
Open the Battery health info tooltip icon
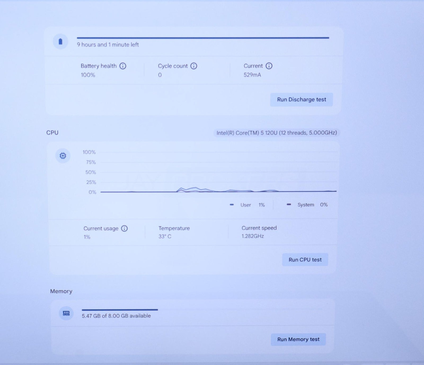[x=123, y=66]
